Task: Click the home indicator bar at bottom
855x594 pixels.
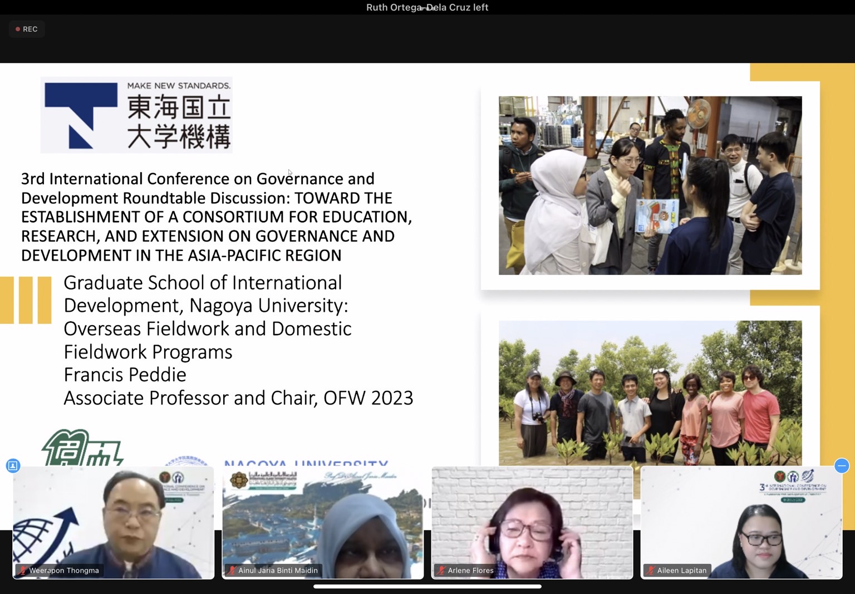Action: (427, 586)
